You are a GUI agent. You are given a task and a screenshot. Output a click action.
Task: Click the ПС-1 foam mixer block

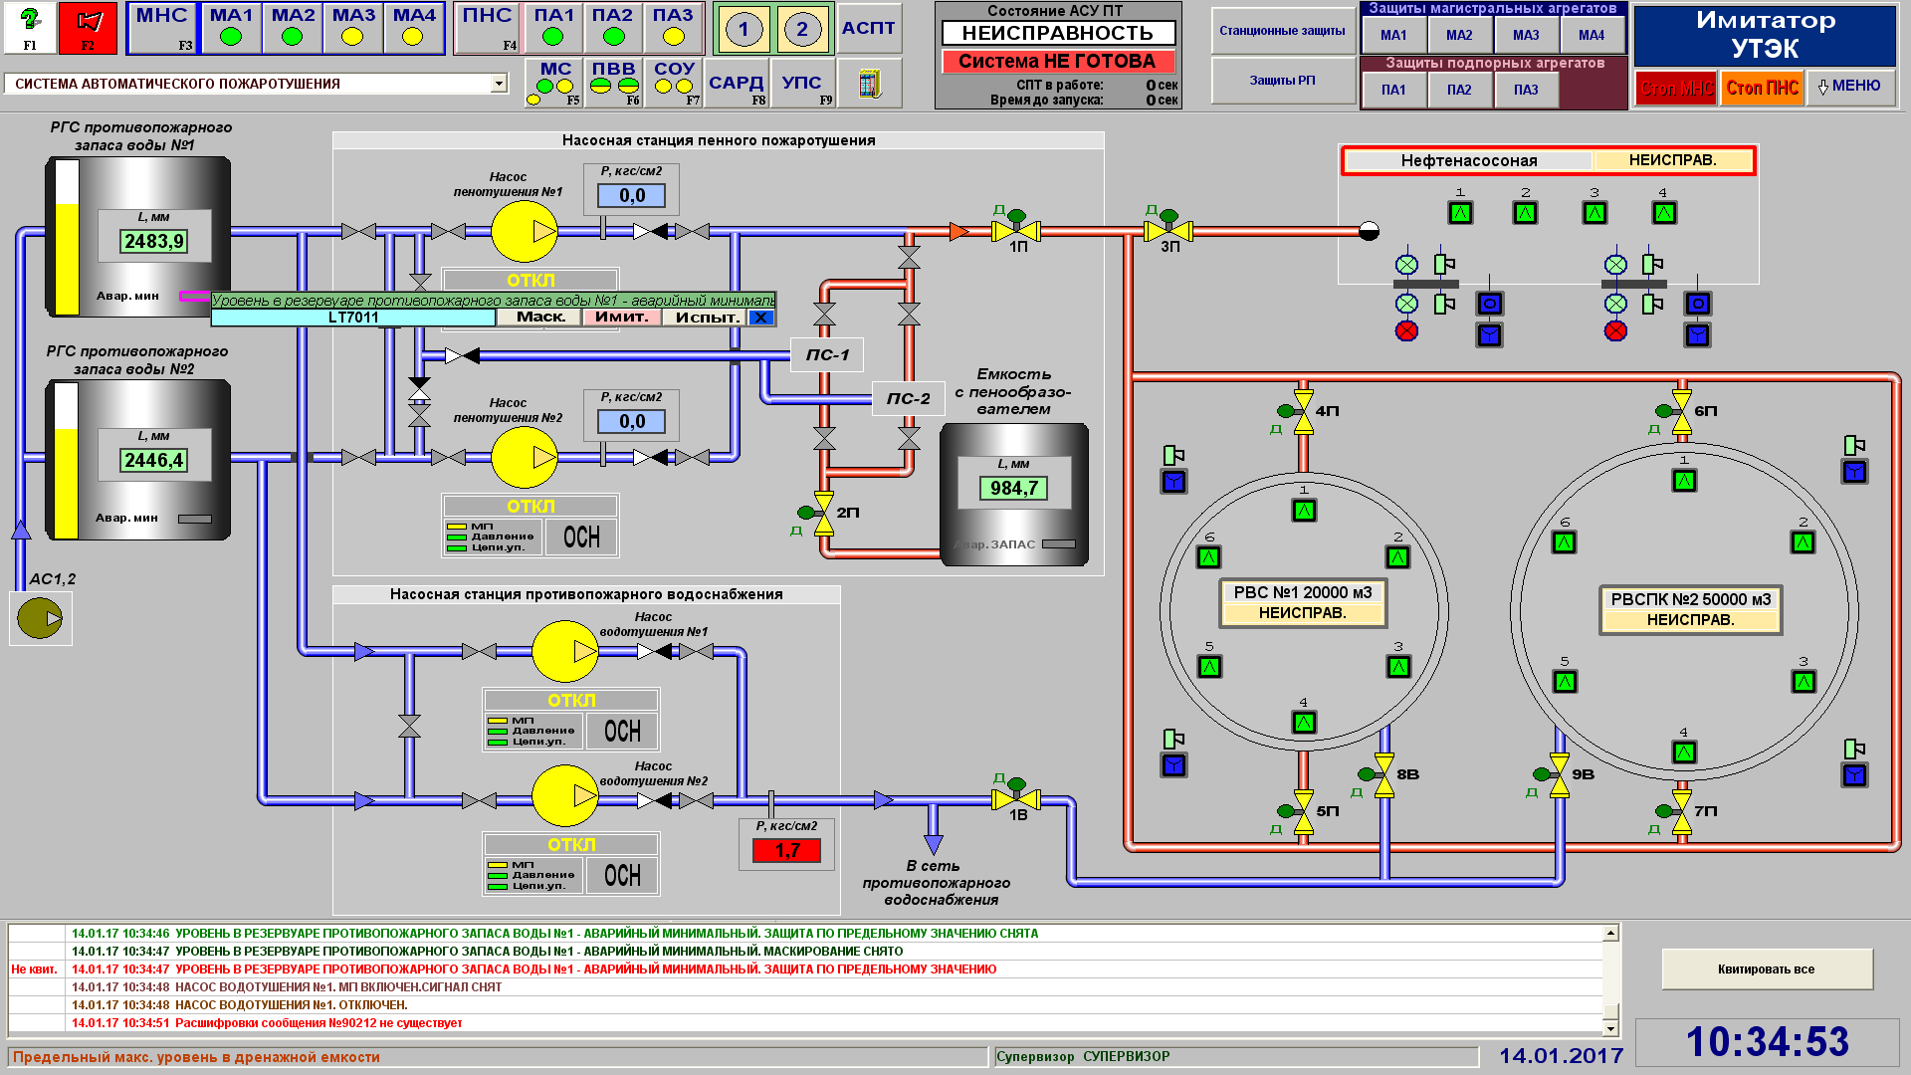pos(827,355)
